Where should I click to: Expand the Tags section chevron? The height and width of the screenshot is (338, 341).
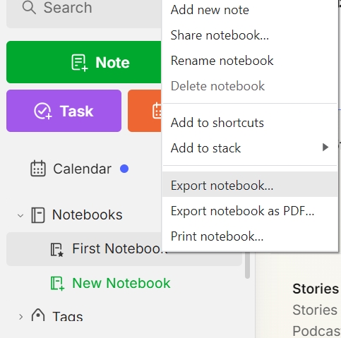pos(20,317)
